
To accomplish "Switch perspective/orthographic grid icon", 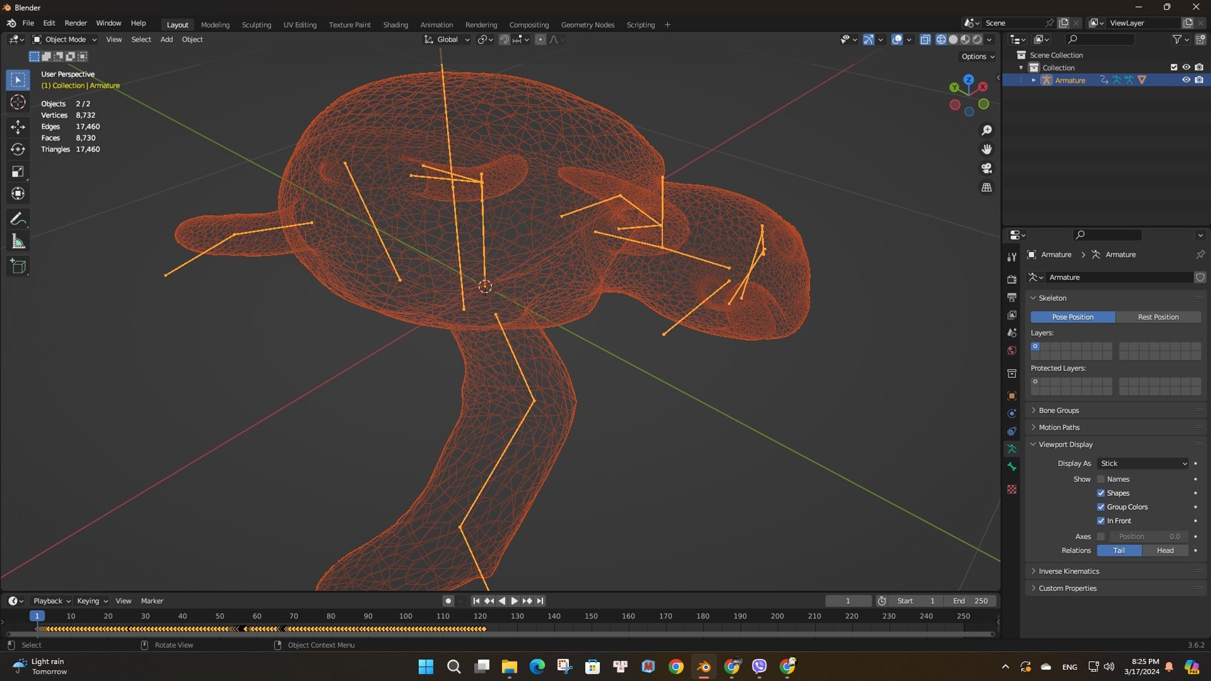I will pyautogui.click(x=986, y=188).
